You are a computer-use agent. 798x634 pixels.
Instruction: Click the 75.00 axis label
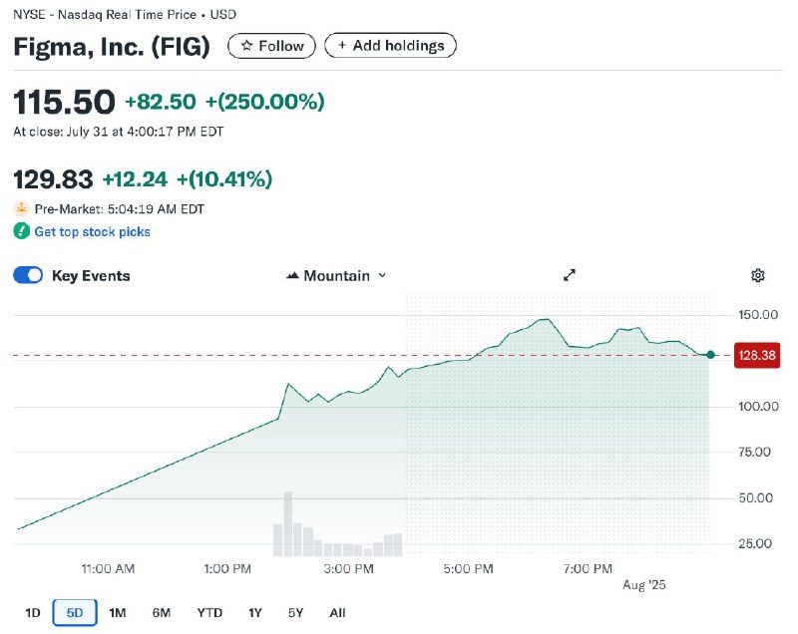coord(754,452)
